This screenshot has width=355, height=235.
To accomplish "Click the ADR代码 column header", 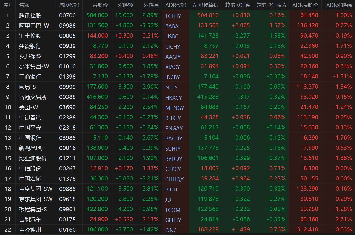I will 176,5.
